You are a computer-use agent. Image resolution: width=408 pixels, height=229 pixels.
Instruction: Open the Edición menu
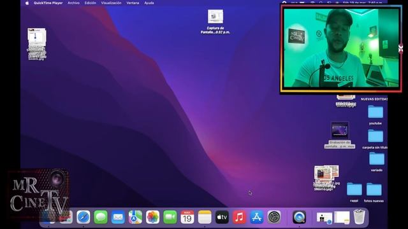[x=91, y=3]
